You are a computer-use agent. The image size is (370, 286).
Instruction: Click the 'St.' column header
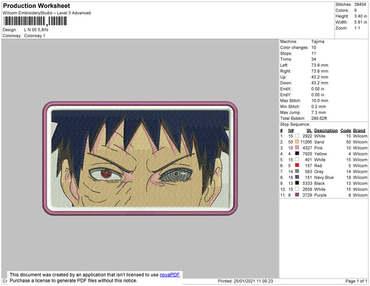pyautogui.click(x=310, y=131)
